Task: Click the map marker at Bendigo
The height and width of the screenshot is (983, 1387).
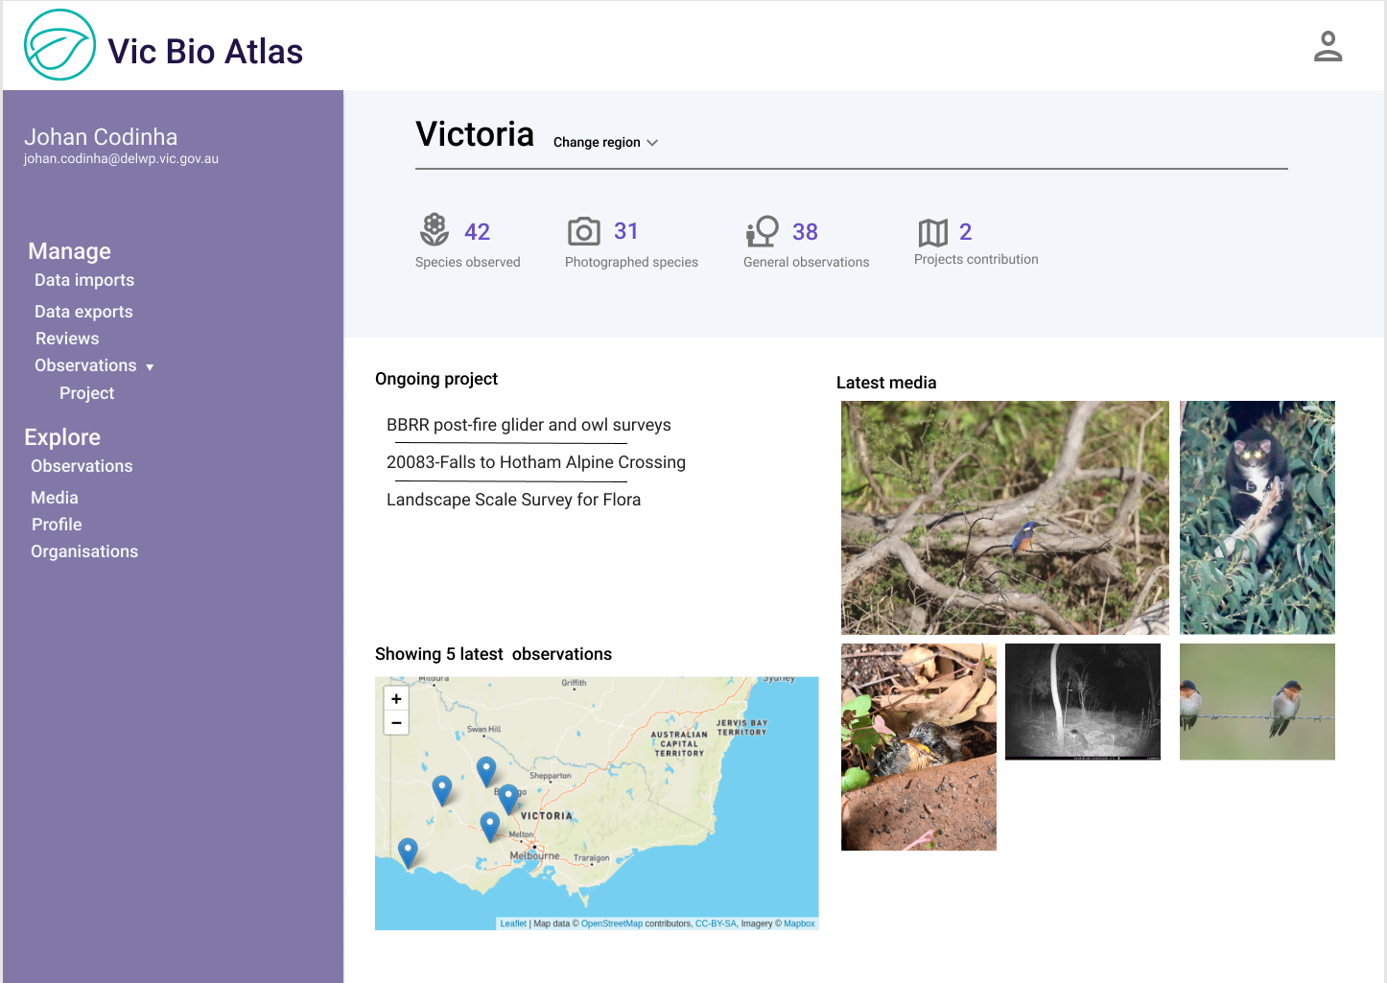Action: [509, 799]
